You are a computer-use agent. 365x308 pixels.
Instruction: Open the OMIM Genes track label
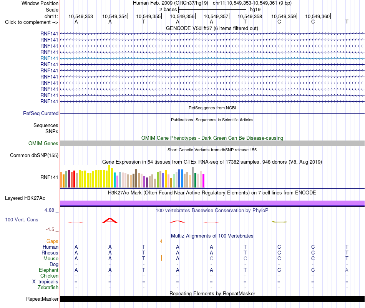coord(43,144)
